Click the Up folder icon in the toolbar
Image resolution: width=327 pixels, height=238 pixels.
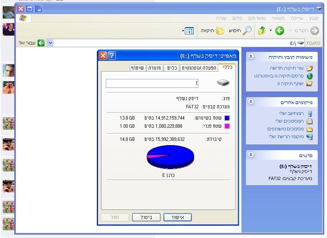262,31
